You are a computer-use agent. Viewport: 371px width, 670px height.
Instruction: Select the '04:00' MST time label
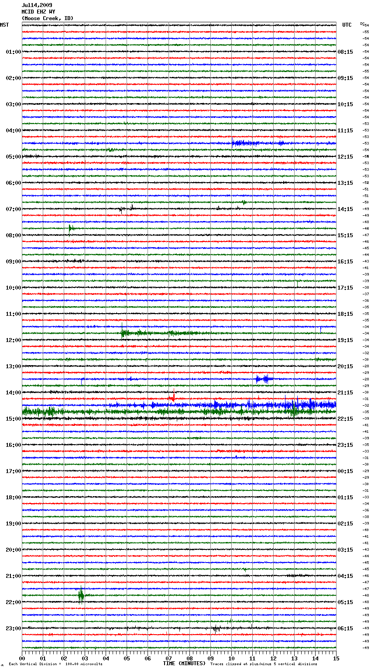tap(14, 131)
